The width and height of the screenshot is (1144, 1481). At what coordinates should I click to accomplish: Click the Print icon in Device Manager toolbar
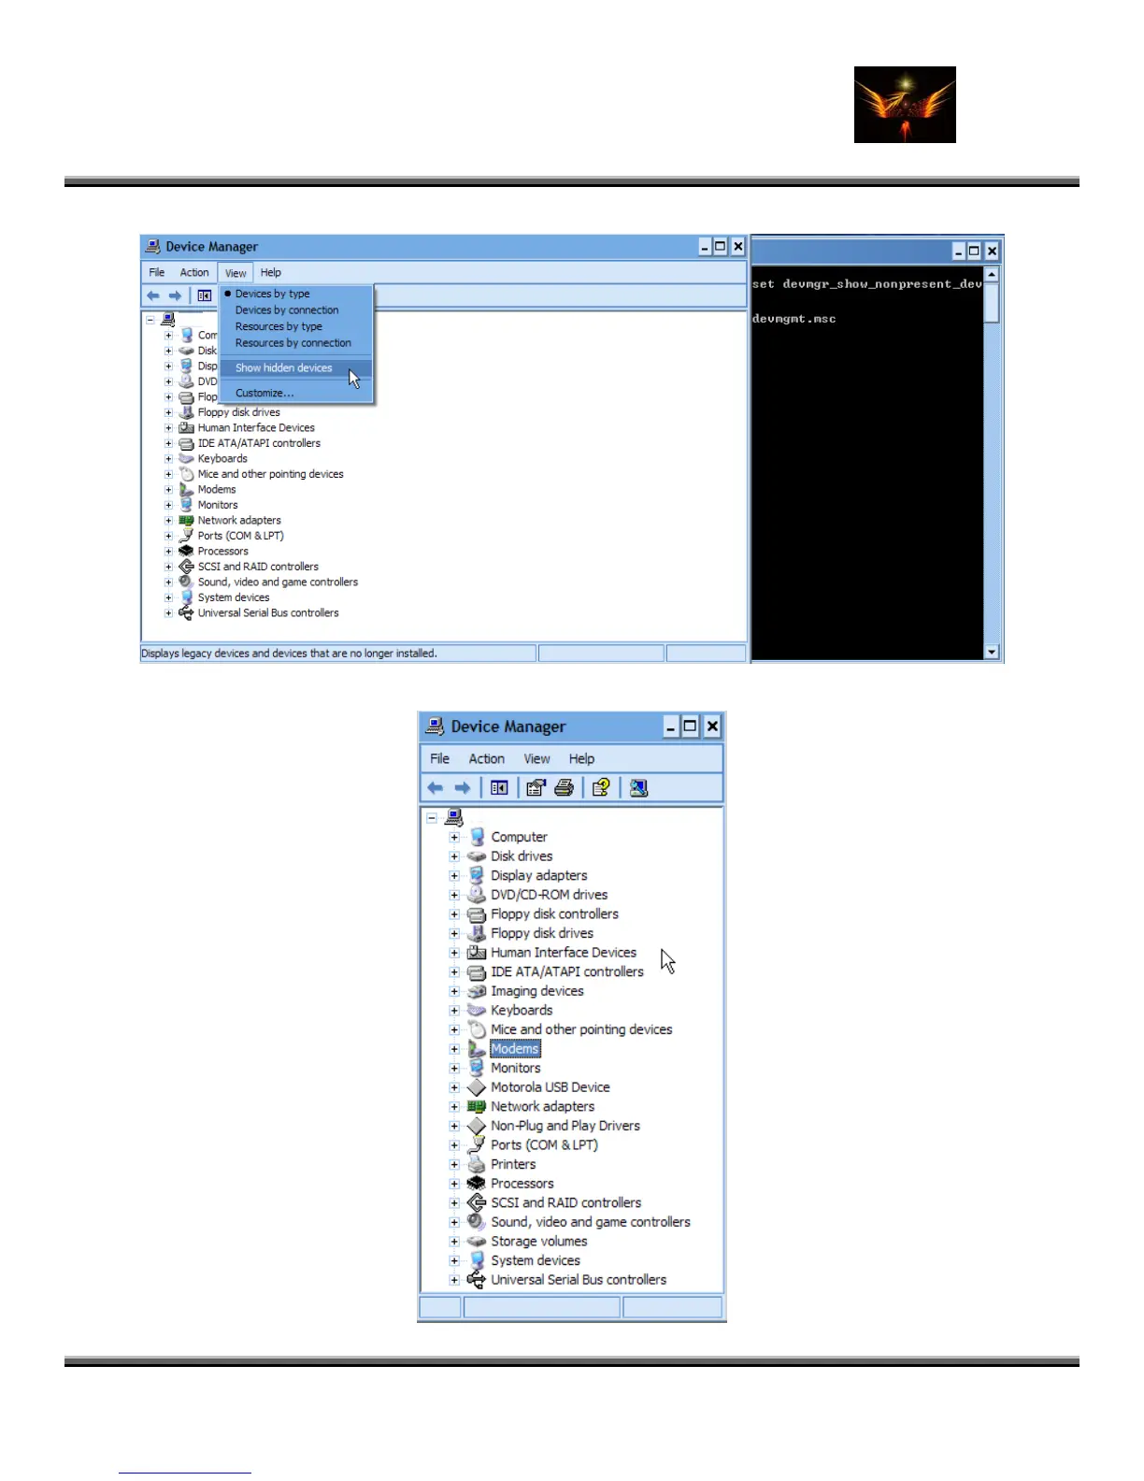pos(564,788)
